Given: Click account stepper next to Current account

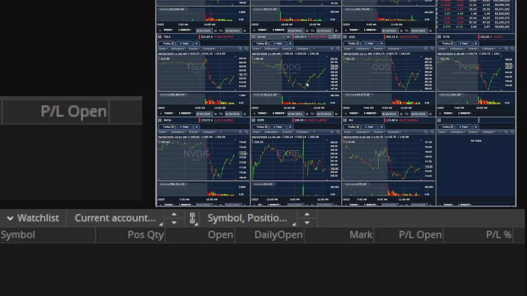Looking at the screenshot, I should pos(174,218).
